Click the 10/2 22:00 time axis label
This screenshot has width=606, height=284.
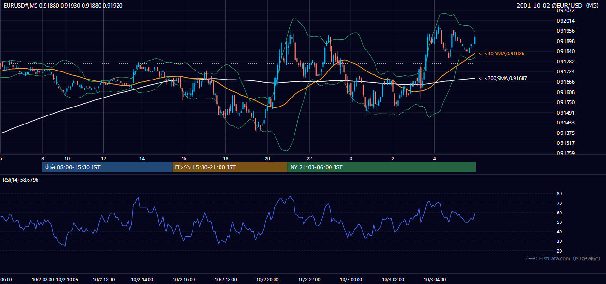[x=309, y=280]
